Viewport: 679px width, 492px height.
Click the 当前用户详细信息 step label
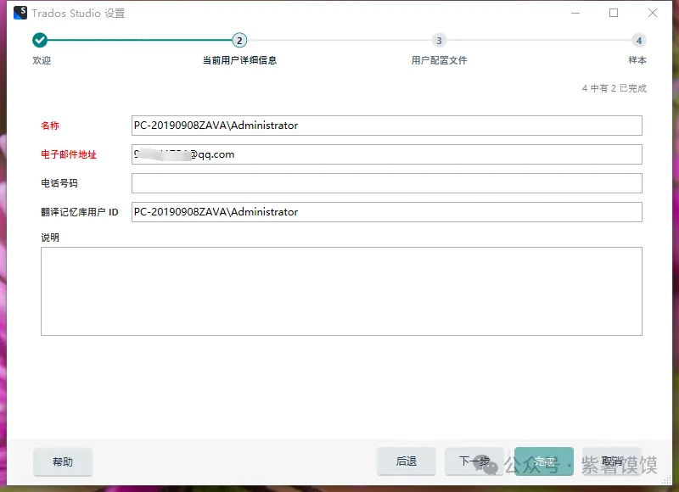pos(239,60)
